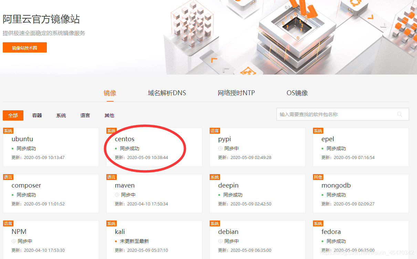Click the fedora 同步成功 status text

336,241
